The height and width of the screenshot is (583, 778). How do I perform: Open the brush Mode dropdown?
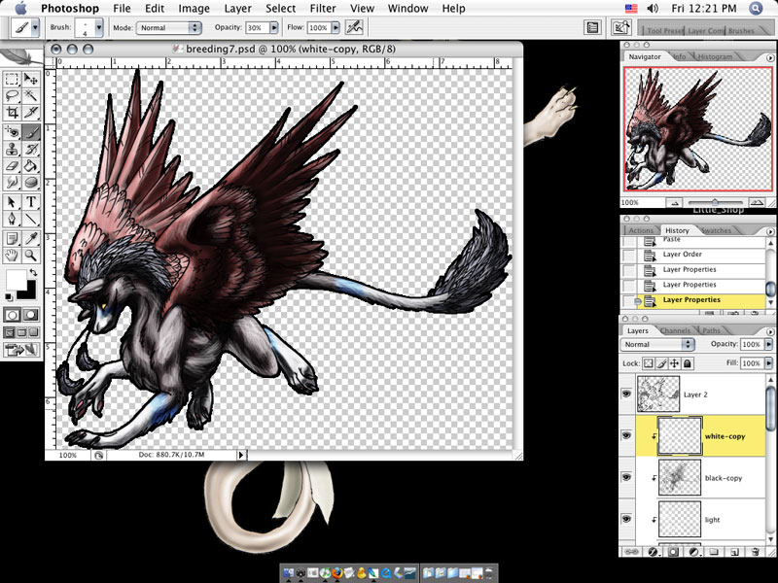pyautogui.click(x=168, y=28)
